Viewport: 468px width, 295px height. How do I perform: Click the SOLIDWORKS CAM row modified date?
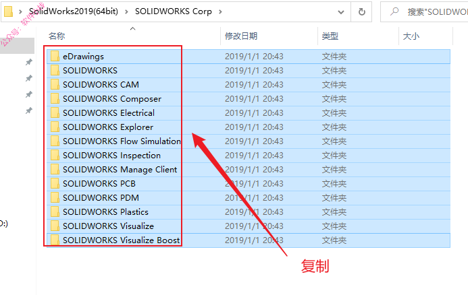[254, 85]
